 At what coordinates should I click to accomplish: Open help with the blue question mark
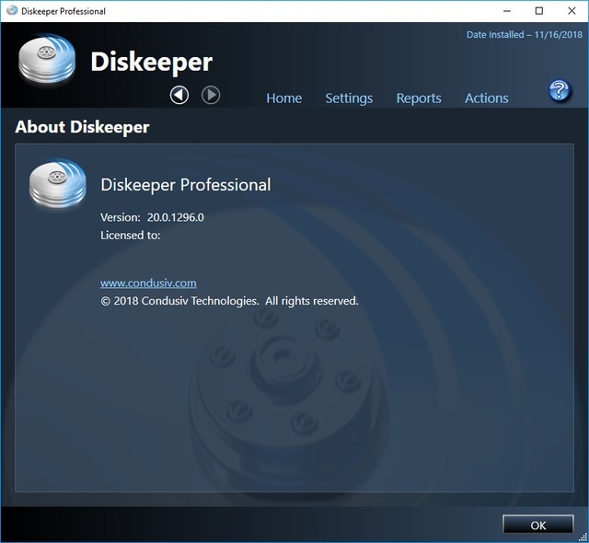pyautogui.click(x=559, y=91)
